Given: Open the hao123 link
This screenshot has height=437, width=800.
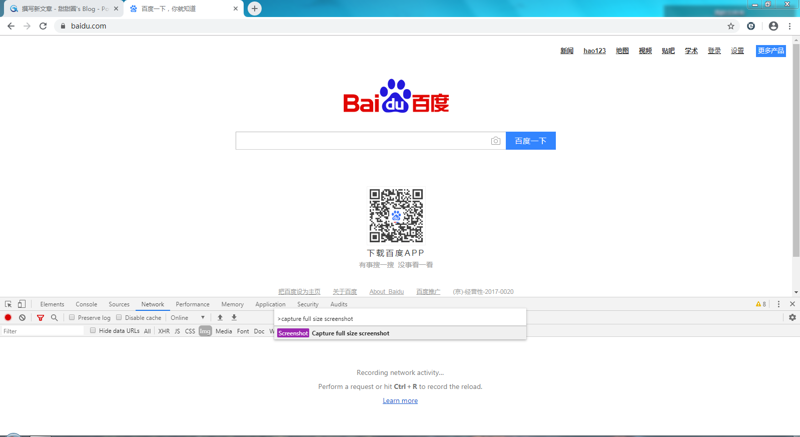Looking at the screenshot, I should click(594, 51).
